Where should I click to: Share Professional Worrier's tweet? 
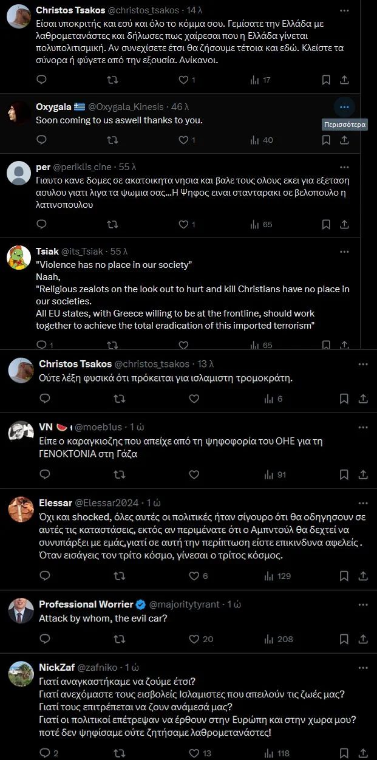click(x=362, y=638)
